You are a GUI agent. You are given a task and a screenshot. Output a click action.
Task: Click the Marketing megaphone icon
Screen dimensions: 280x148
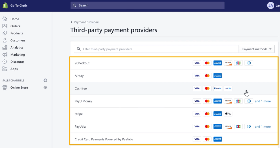point(5,55)
